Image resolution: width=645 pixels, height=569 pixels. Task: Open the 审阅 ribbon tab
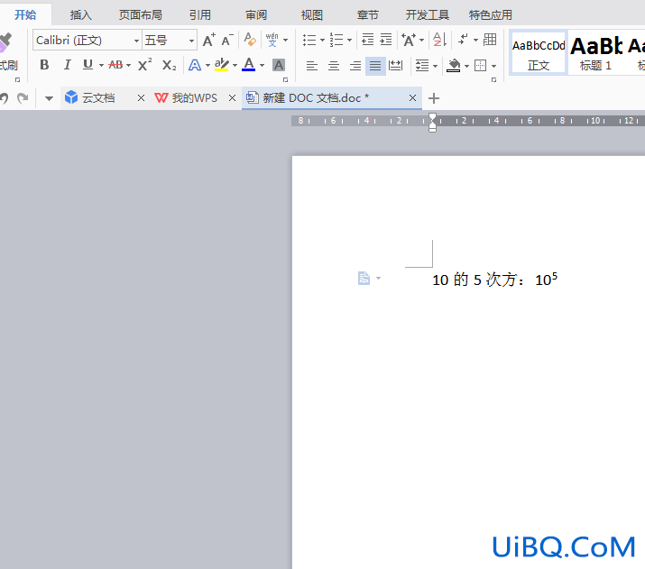(256, 15)
